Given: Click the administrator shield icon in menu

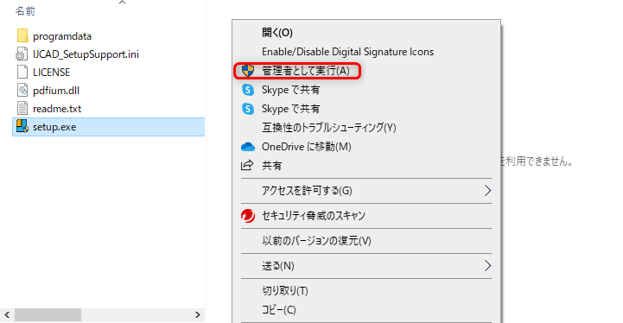Looking at the screenshot, I should point(248,71).
